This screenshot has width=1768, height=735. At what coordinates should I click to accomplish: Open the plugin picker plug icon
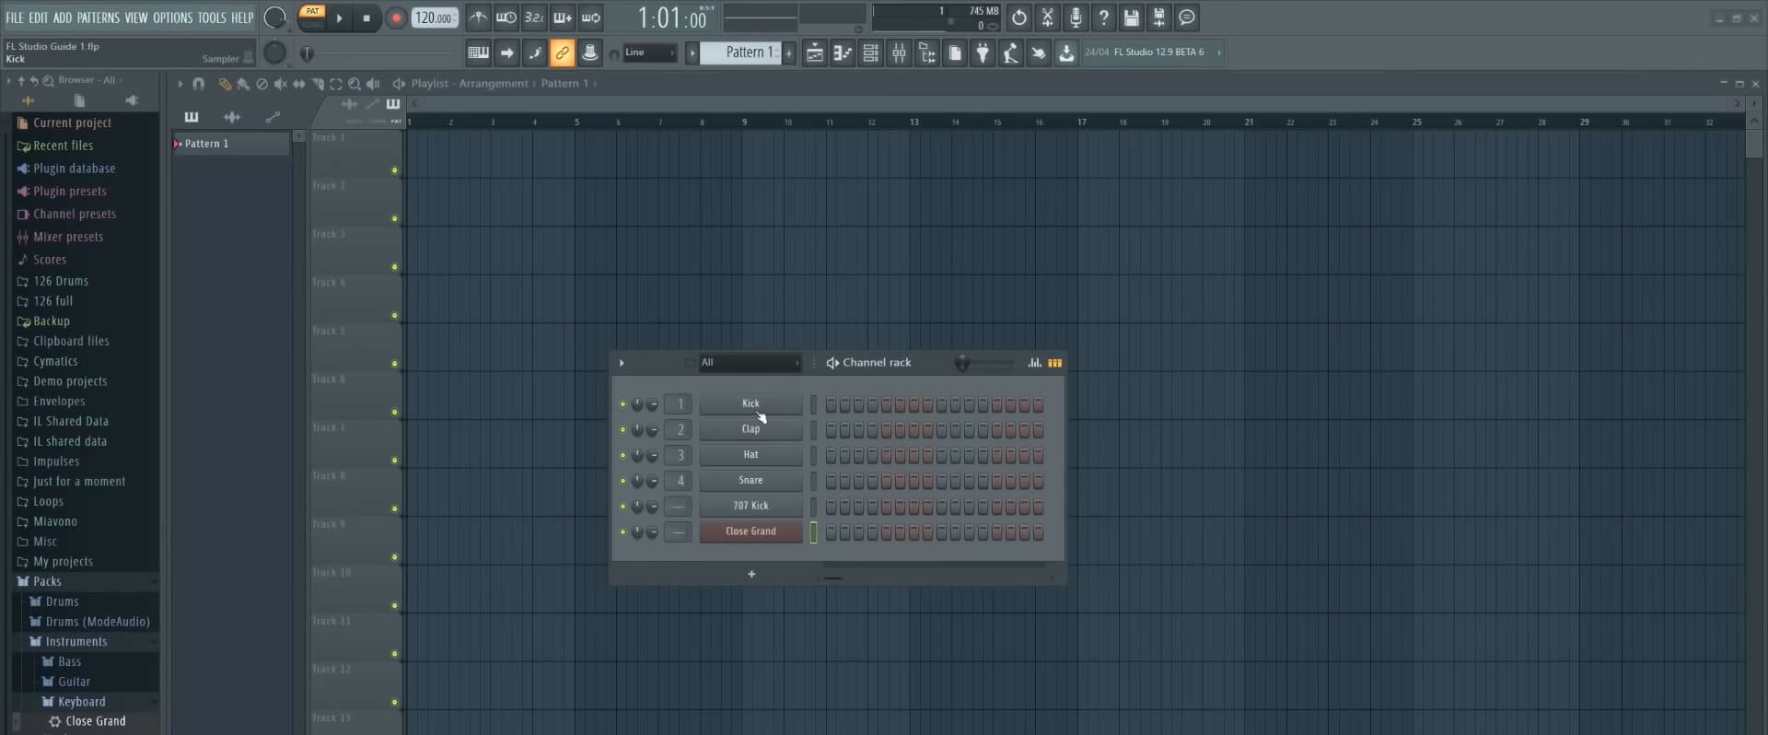983,52
